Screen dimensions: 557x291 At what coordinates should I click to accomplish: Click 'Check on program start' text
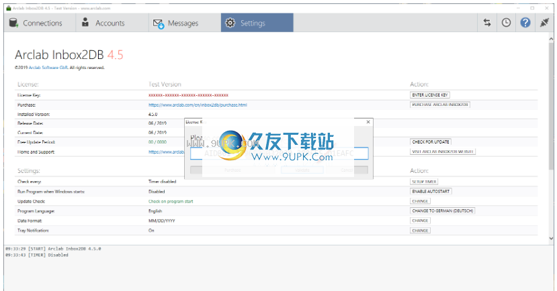(171, 201)
